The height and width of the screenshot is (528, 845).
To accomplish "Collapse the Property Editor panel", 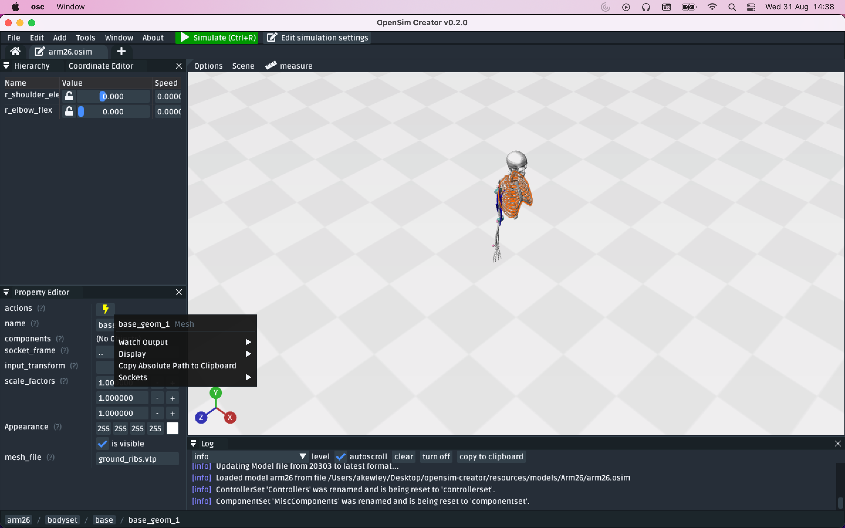I will (6, 292).
